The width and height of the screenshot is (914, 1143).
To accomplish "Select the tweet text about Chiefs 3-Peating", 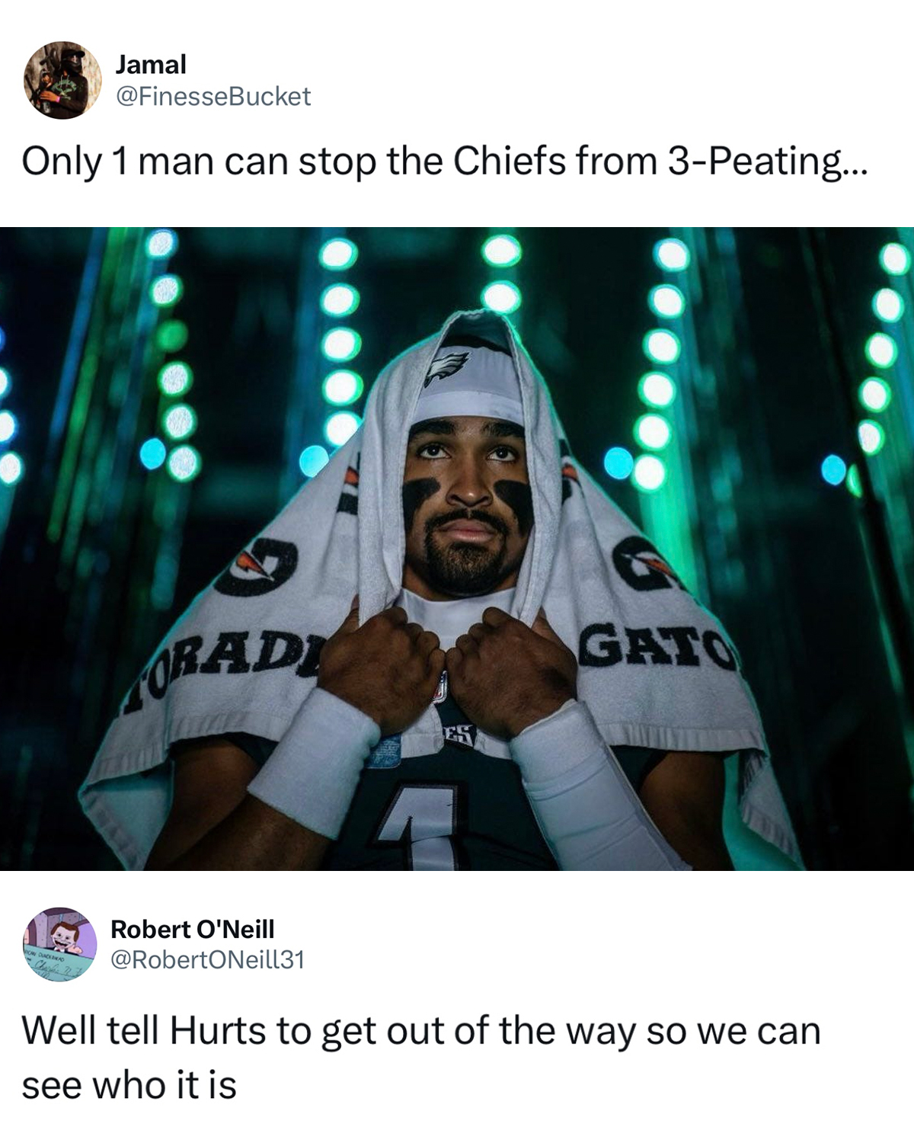I will coord(444,162).
